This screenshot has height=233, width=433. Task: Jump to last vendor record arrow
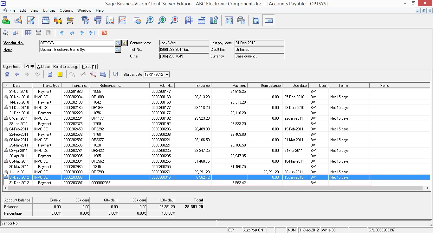tap(92, 33)
